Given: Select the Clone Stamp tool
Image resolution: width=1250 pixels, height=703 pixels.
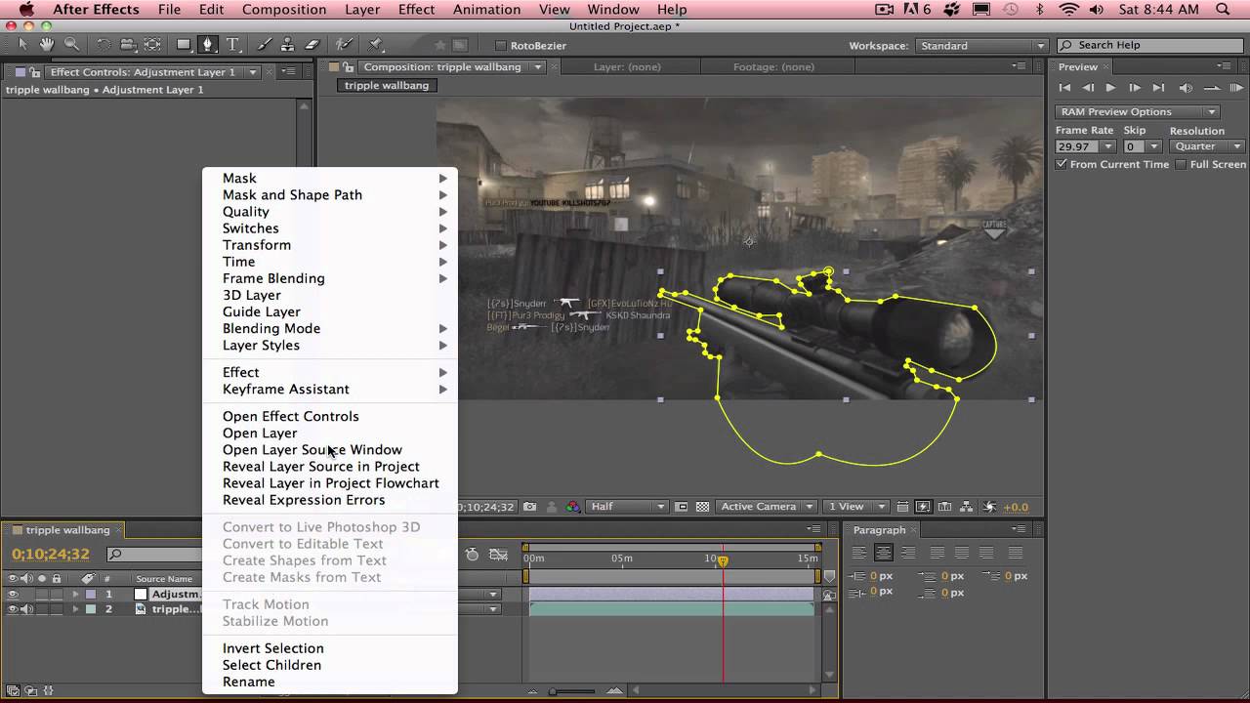Looking at the screenshot, I should pyautogui.click(x=287, y=45).
